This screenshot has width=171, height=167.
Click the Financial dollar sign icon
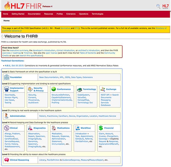(101, 128)
